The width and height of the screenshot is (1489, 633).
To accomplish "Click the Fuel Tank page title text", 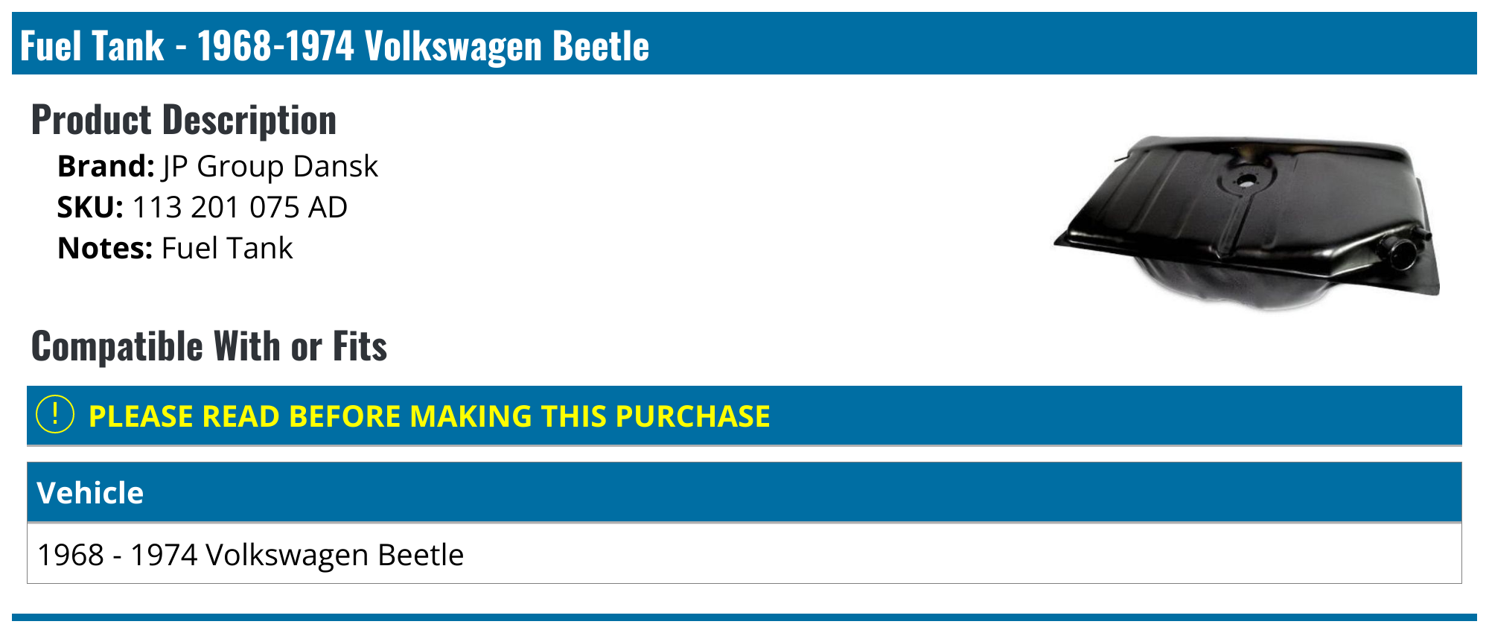I will coord(334,45).
